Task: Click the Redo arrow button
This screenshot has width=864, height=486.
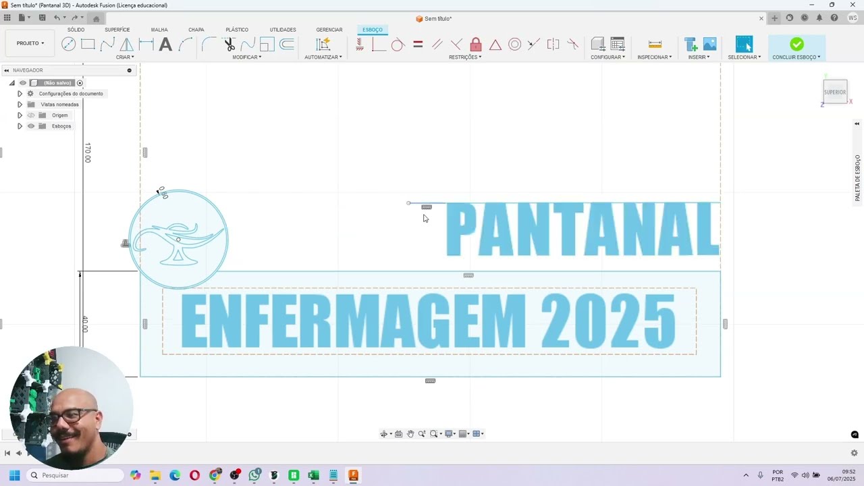Action: coord(74,18)
